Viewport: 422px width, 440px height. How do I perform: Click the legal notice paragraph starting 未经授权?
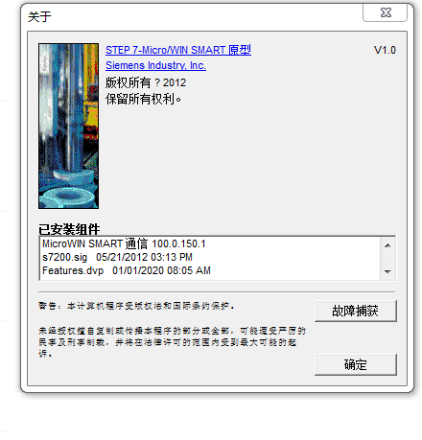click(x=172, y=342)
